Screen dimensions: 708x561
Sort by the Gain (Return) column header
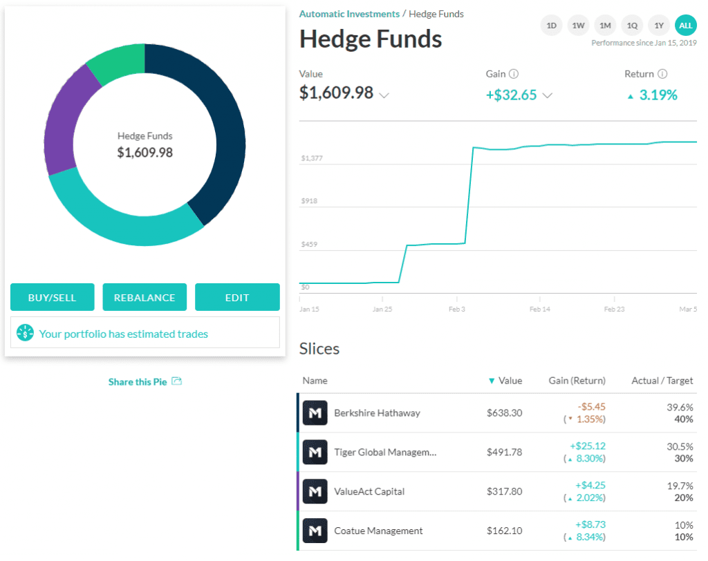(577, 381)
